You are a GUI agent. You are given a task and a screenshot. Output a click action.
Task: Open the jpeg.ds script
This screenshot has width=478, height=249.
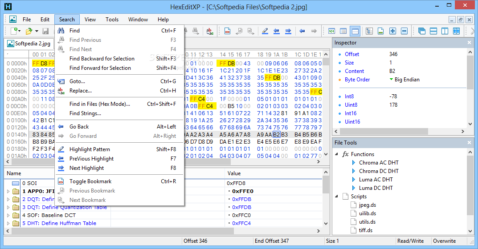coord(368,205)
